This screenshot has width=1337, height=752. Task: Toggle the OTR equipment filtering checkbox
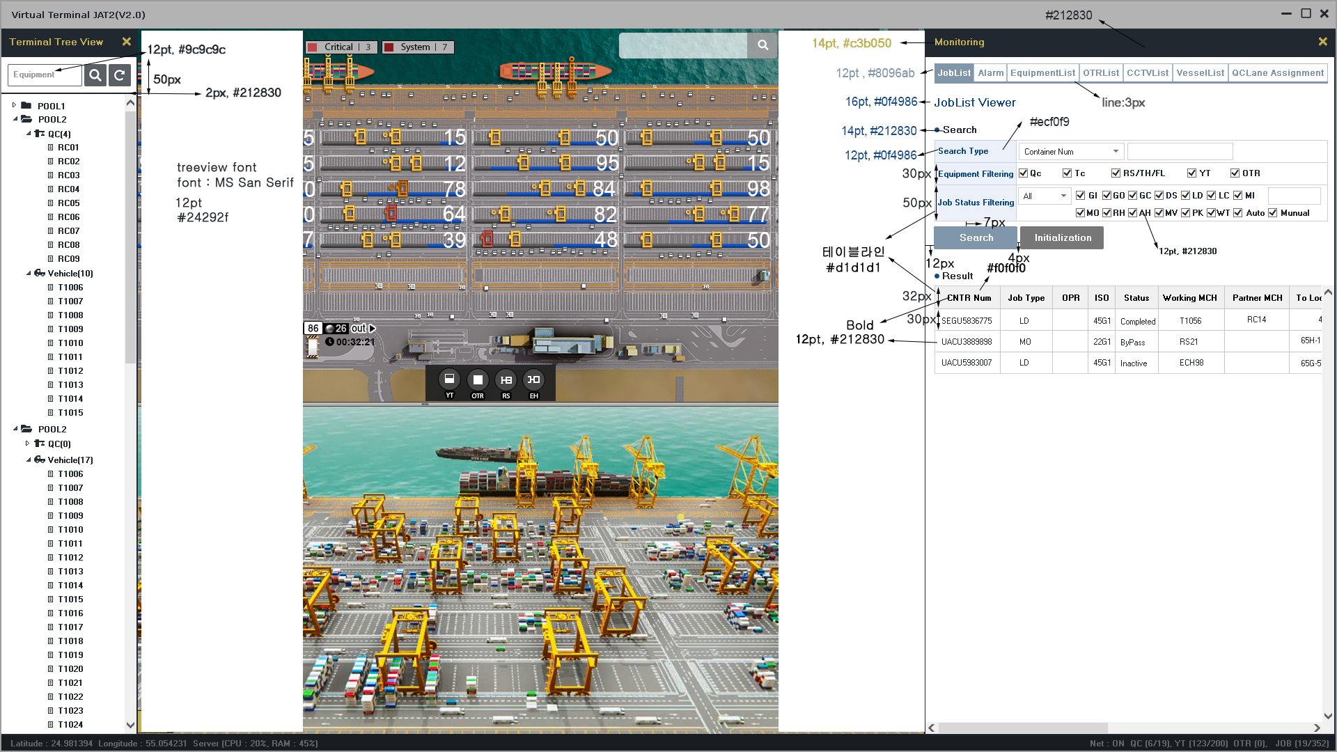1235,173
